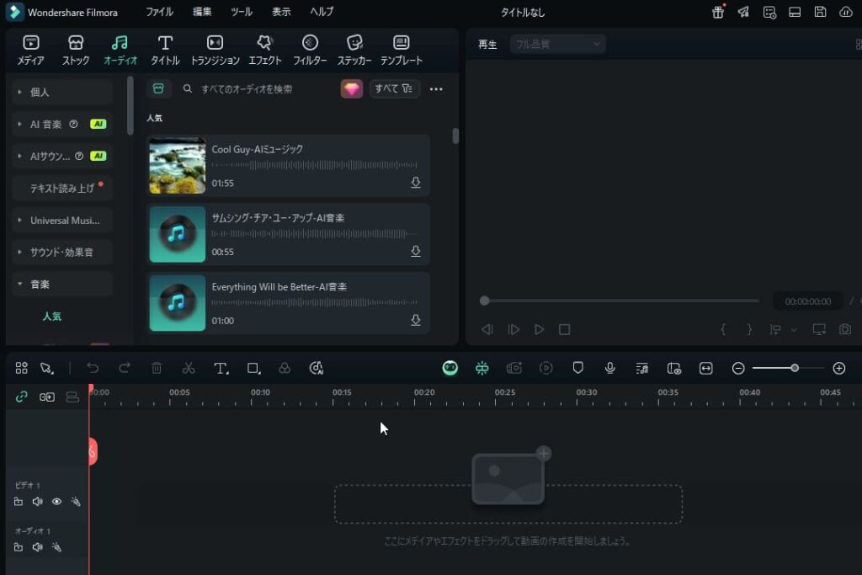Viewport: 862px width, 575px height.
Task: Take a snapshot with camera icon
Action: tap(845, 329)
